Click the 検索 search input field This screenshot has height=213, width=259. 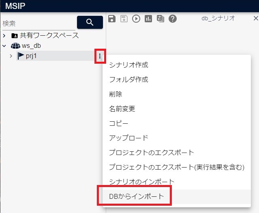pos(39,24)
